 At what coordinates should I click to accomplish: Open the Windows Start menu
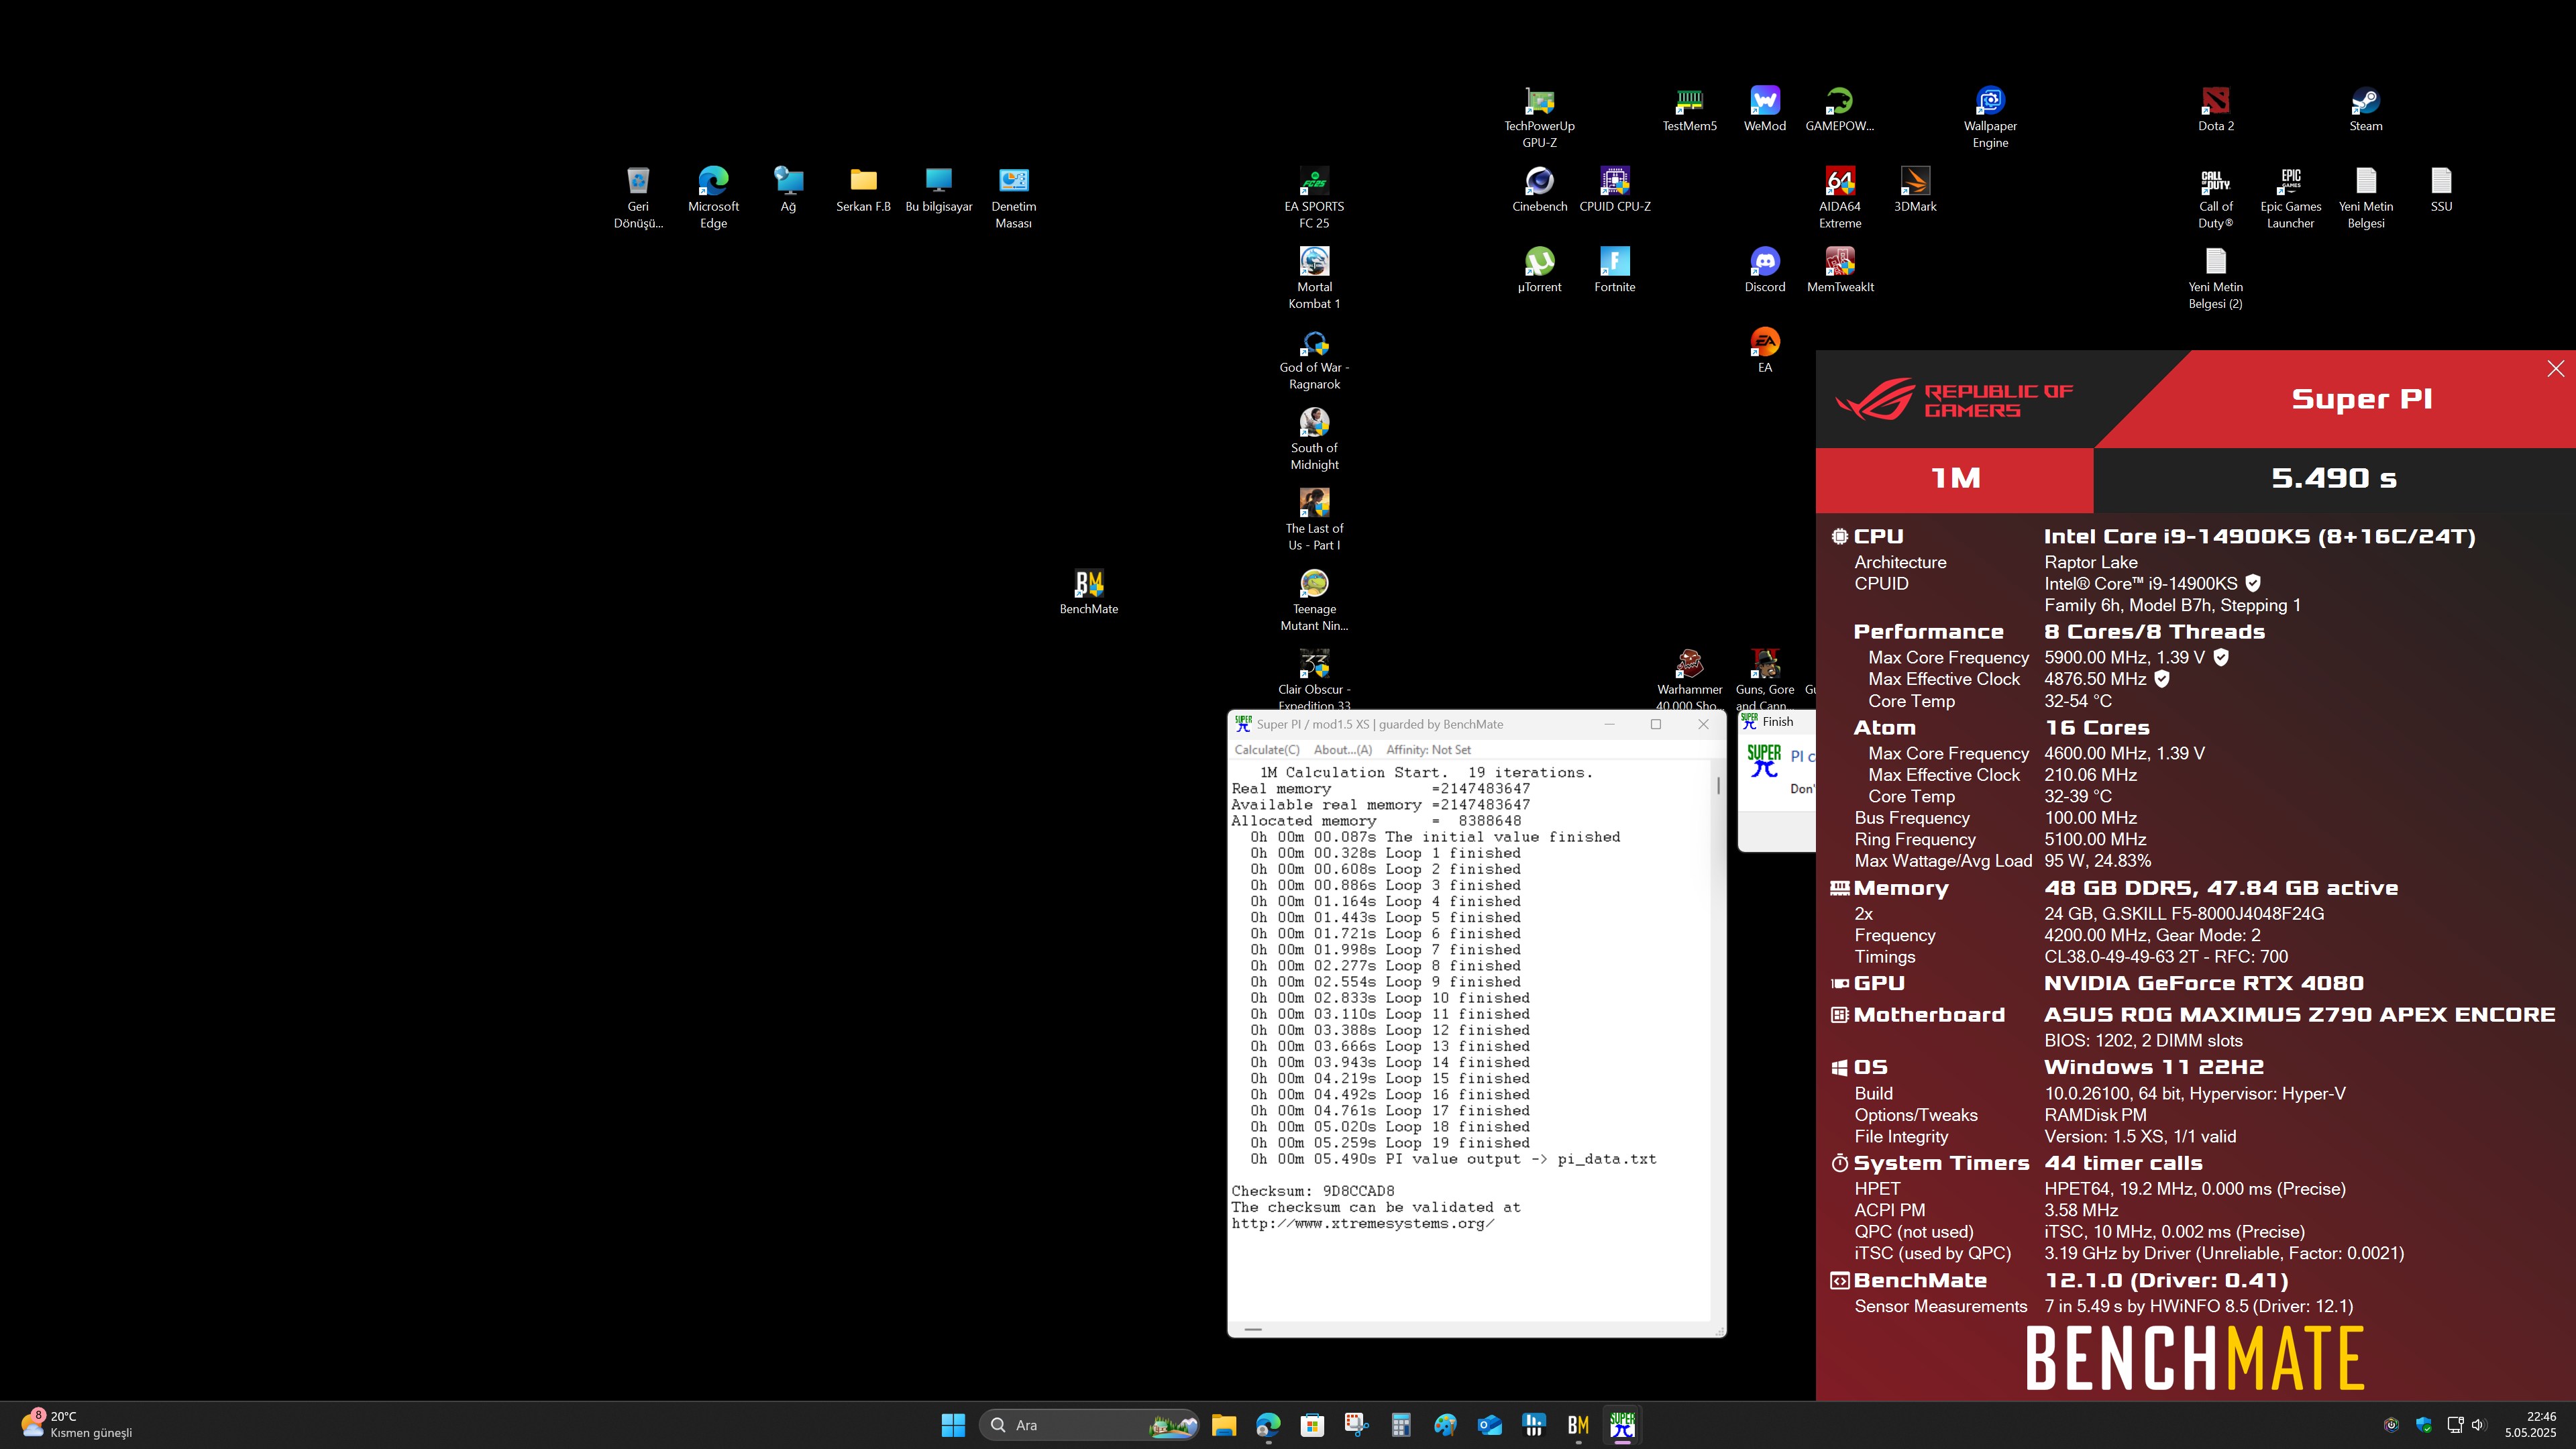[x=953, y=1425]
